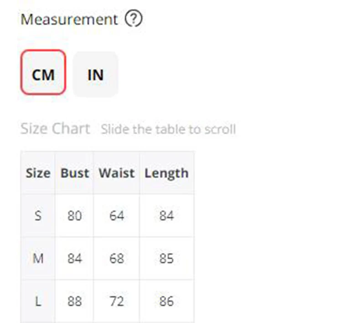Click the Waist column header

pos(117,173)
